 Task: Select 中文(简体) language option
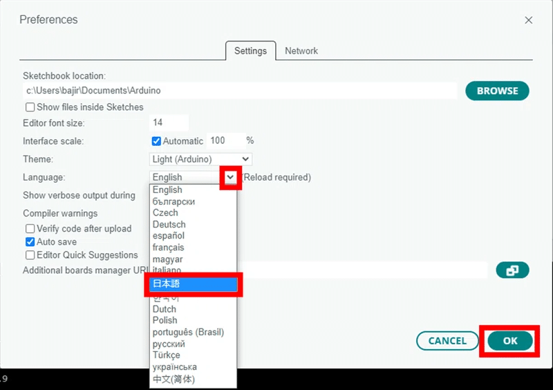point(193,380)
